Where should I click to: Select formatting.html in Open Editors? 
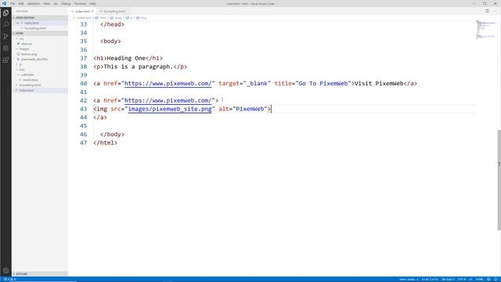[x=35, y=28]
